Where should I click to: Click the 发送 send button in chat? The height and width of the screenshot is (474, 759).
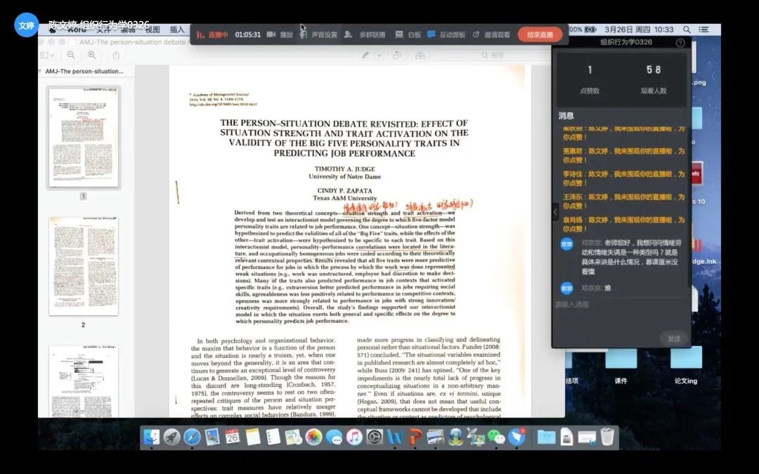coord(673,338)
